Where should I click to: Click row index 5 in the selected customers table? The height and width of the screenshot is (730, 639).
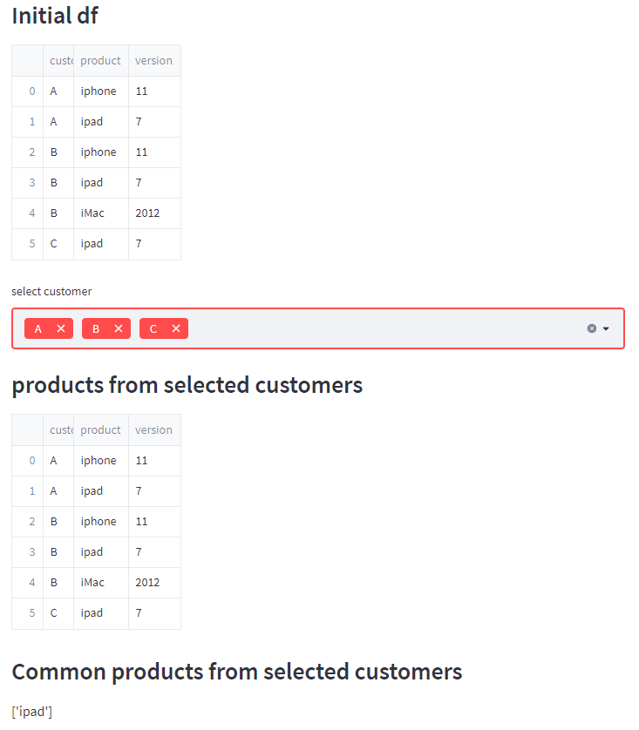pos(32,613)
